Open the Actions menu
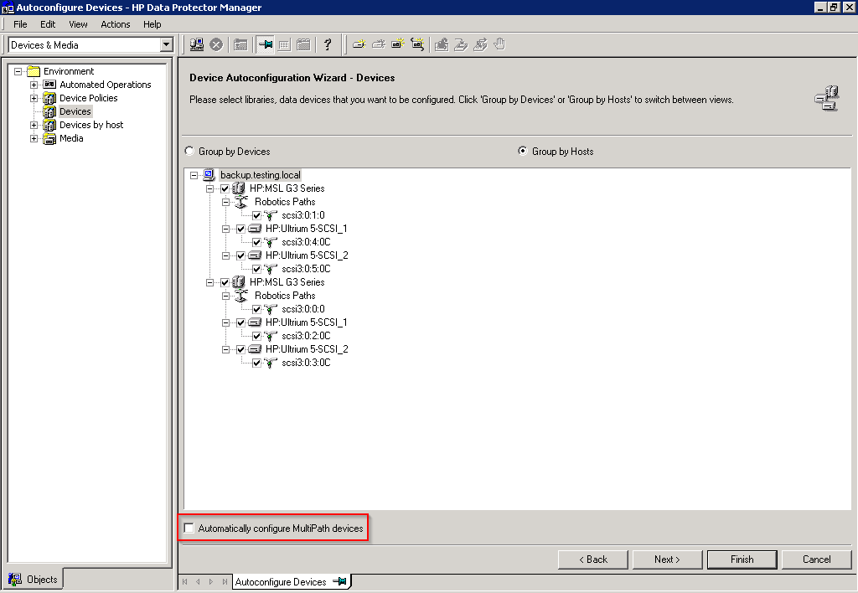 point(116,24)
